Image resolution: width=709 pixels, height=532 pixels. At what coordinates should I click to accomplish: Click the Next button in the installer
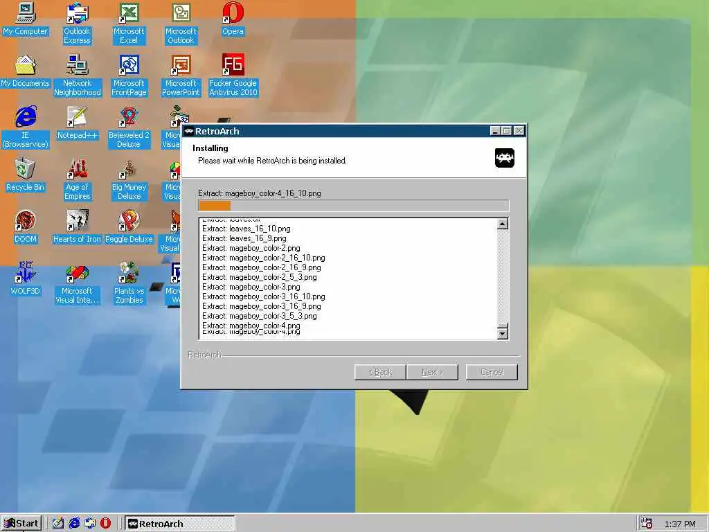pos(432,372)
